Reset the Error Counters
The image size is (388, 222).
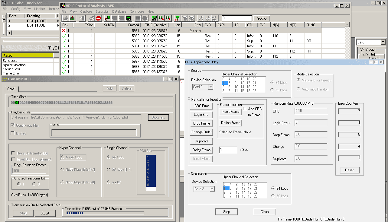(349, 170)
